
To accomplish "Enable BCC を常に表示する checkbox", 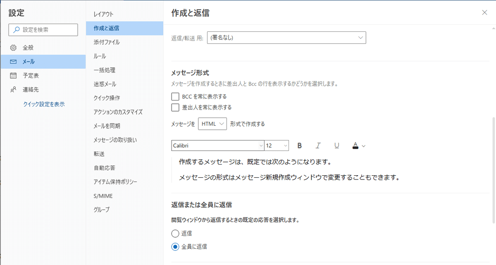I will tap(175, 96).
